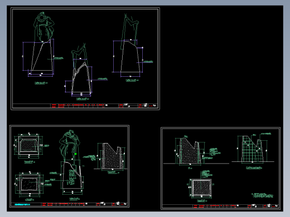Viewport: 290px width, 217px height.
Task: Select the upper hatched plan view in the bottom-left sheet
Action: tap(29, 146)
